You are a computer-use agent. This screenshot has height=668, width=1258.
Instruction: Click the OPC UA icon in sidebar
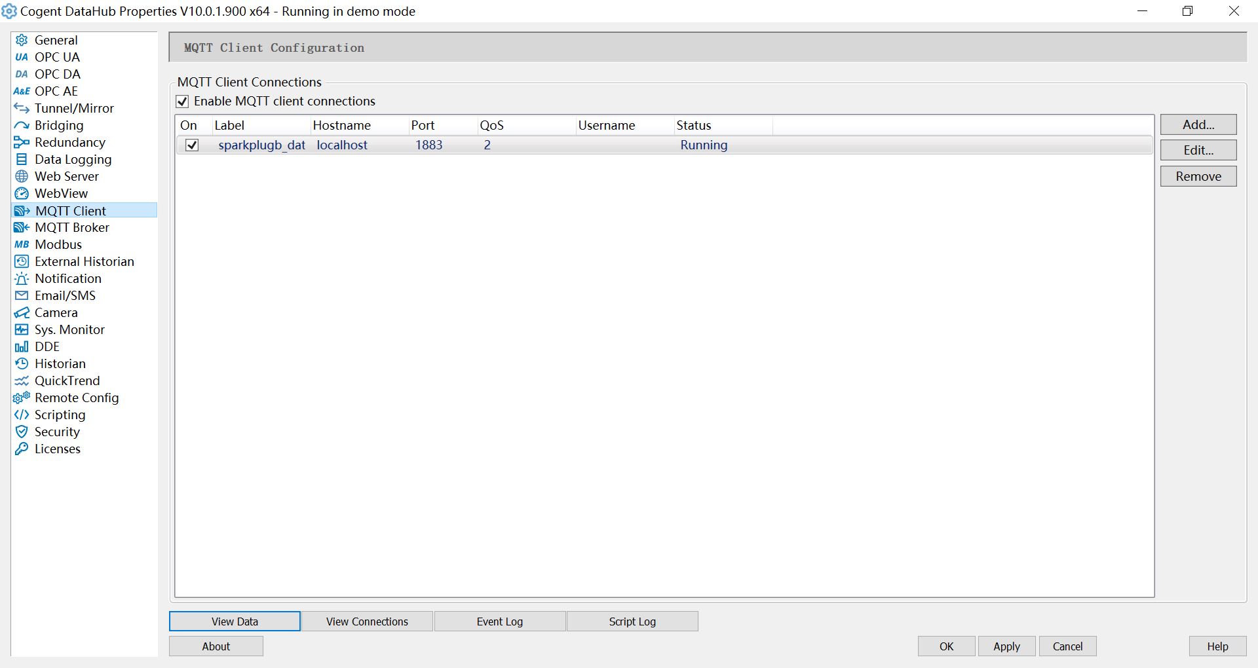coord(22,57)
